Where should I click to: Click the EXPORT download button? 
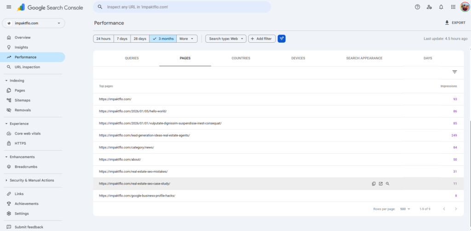(455, 23)
